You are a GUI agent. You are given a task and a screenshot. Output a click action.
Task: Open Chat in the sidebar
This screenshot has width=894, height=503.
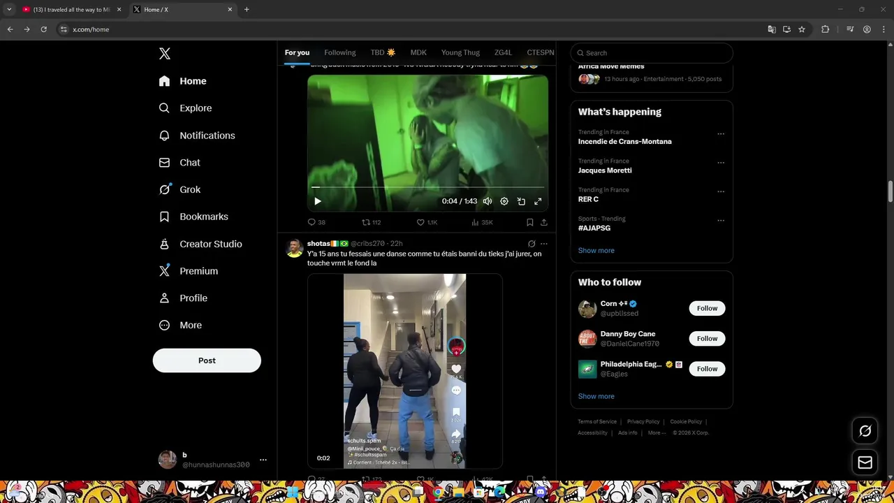[179, 163]
